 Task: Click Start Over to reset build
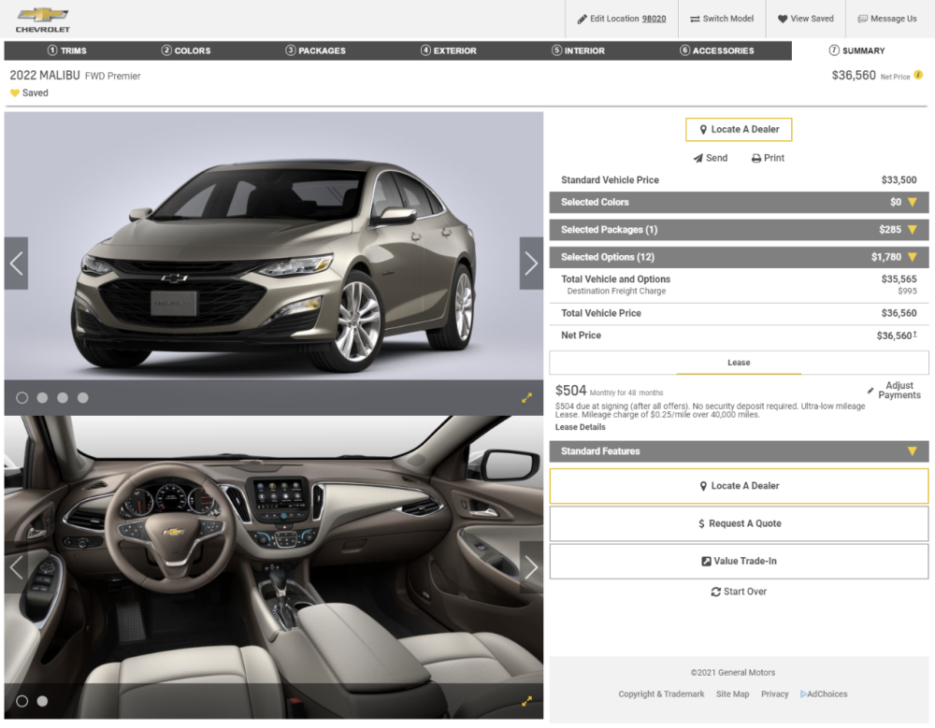(x=739, y=592)
